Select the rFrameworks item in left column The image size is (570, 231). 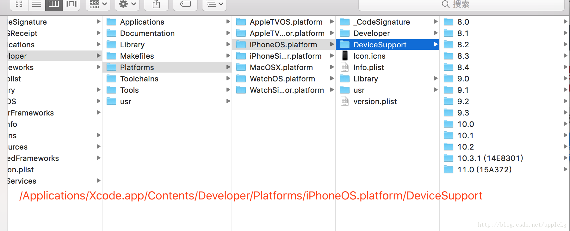(x=54, y=113)
